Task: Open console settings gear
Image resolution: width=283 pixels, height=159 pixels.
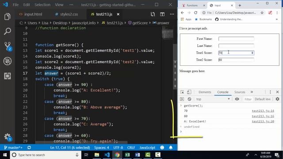Action: coord(277,99)
